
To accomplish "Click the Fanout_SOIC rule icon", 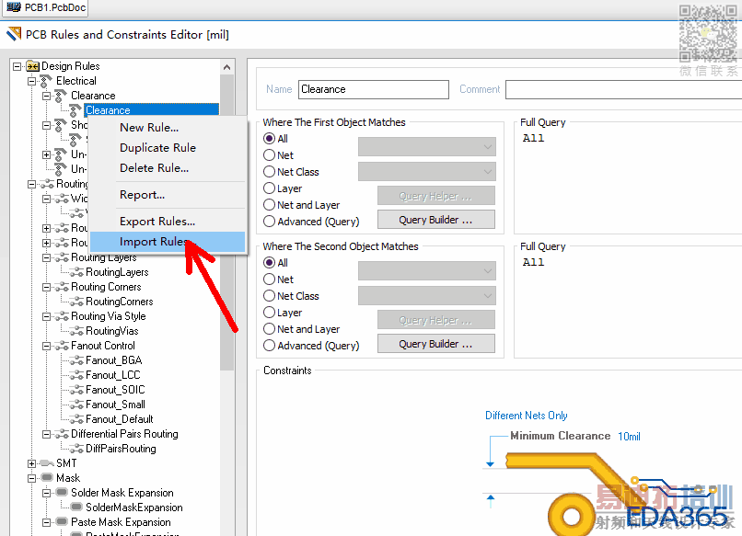I will tap(76, 390).
